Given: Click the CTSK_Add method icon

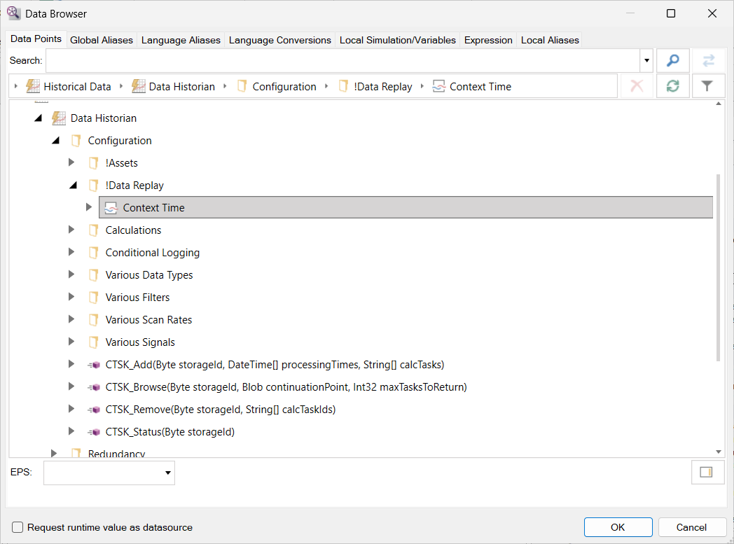Looking at the screenshot, I should click(x=94, y=365).
